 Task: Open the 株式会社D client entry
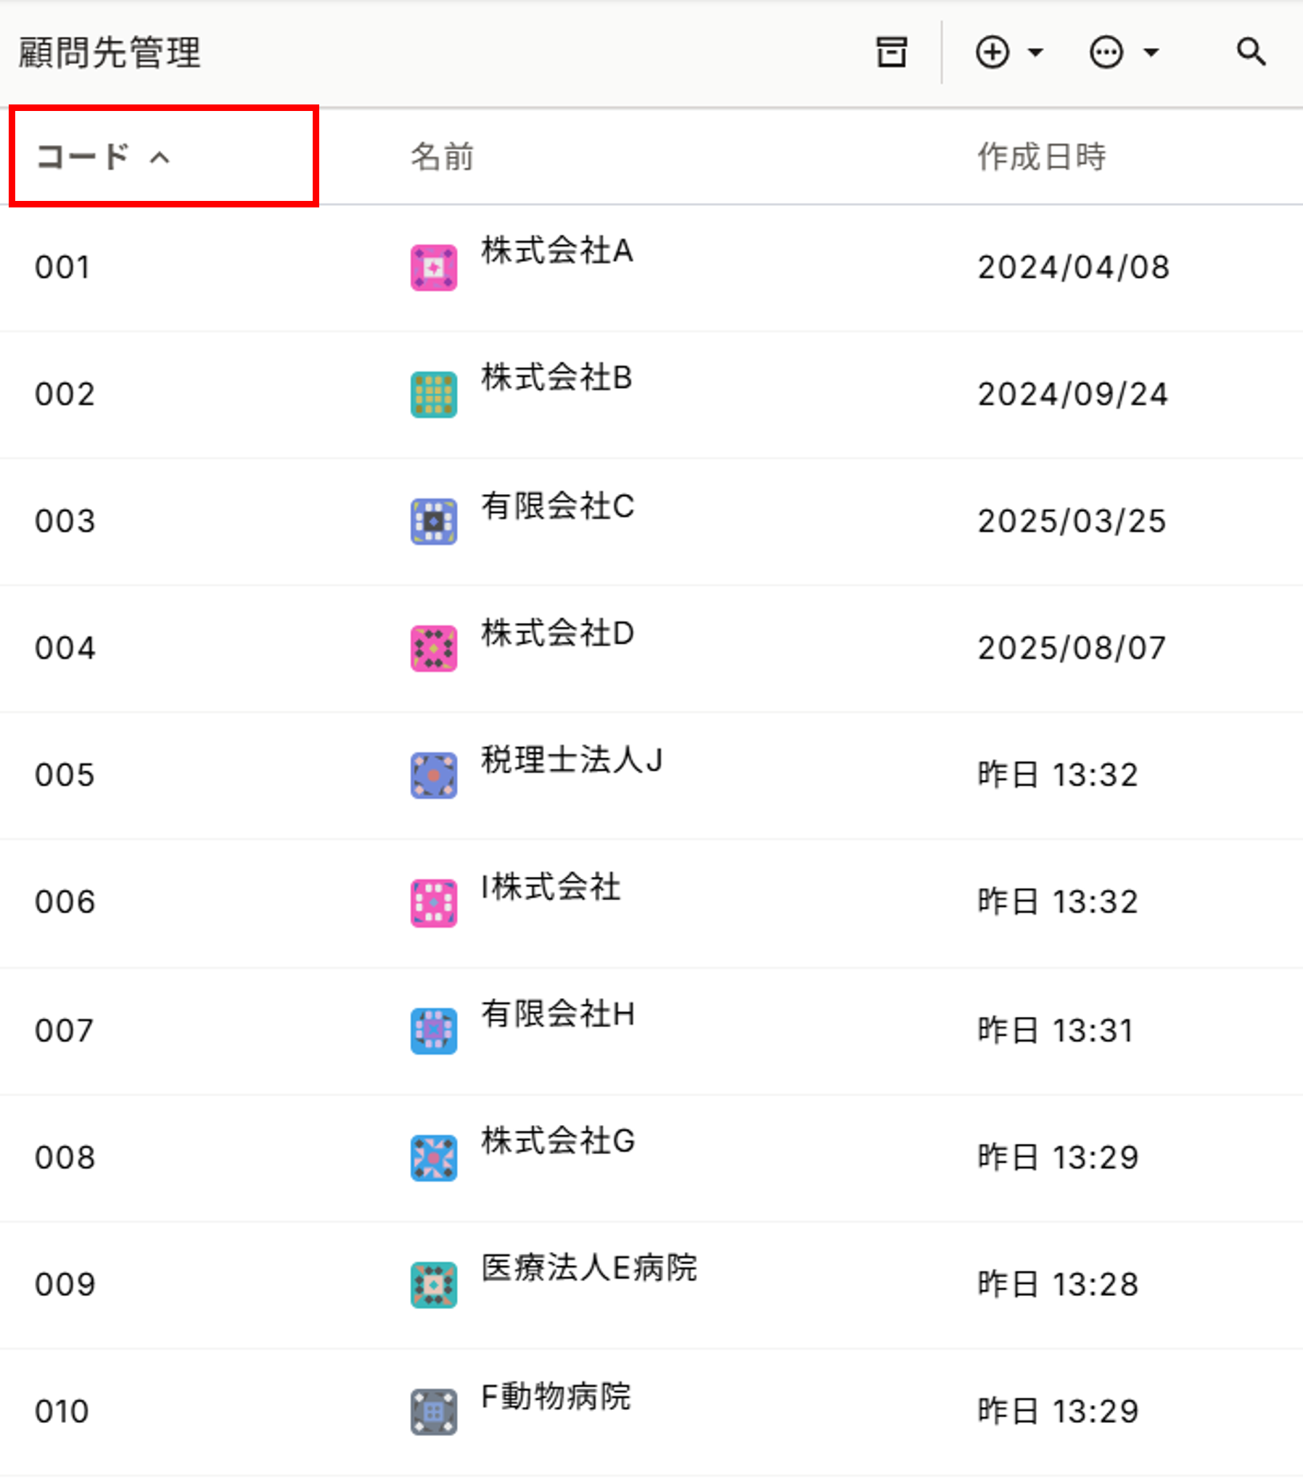tap(557, 632)
